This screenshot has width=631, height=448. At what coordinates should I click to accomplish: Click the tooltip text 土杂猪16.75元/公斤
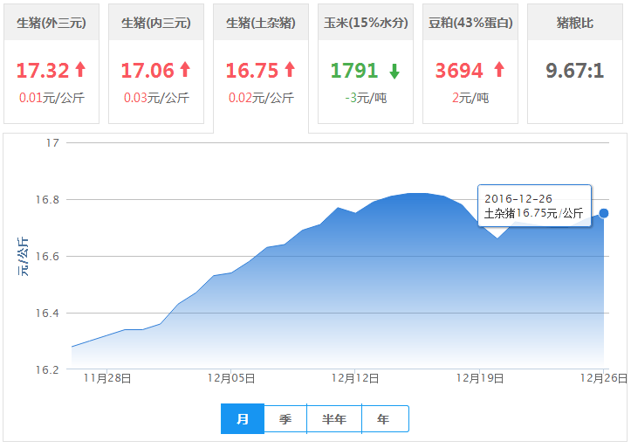533,213
